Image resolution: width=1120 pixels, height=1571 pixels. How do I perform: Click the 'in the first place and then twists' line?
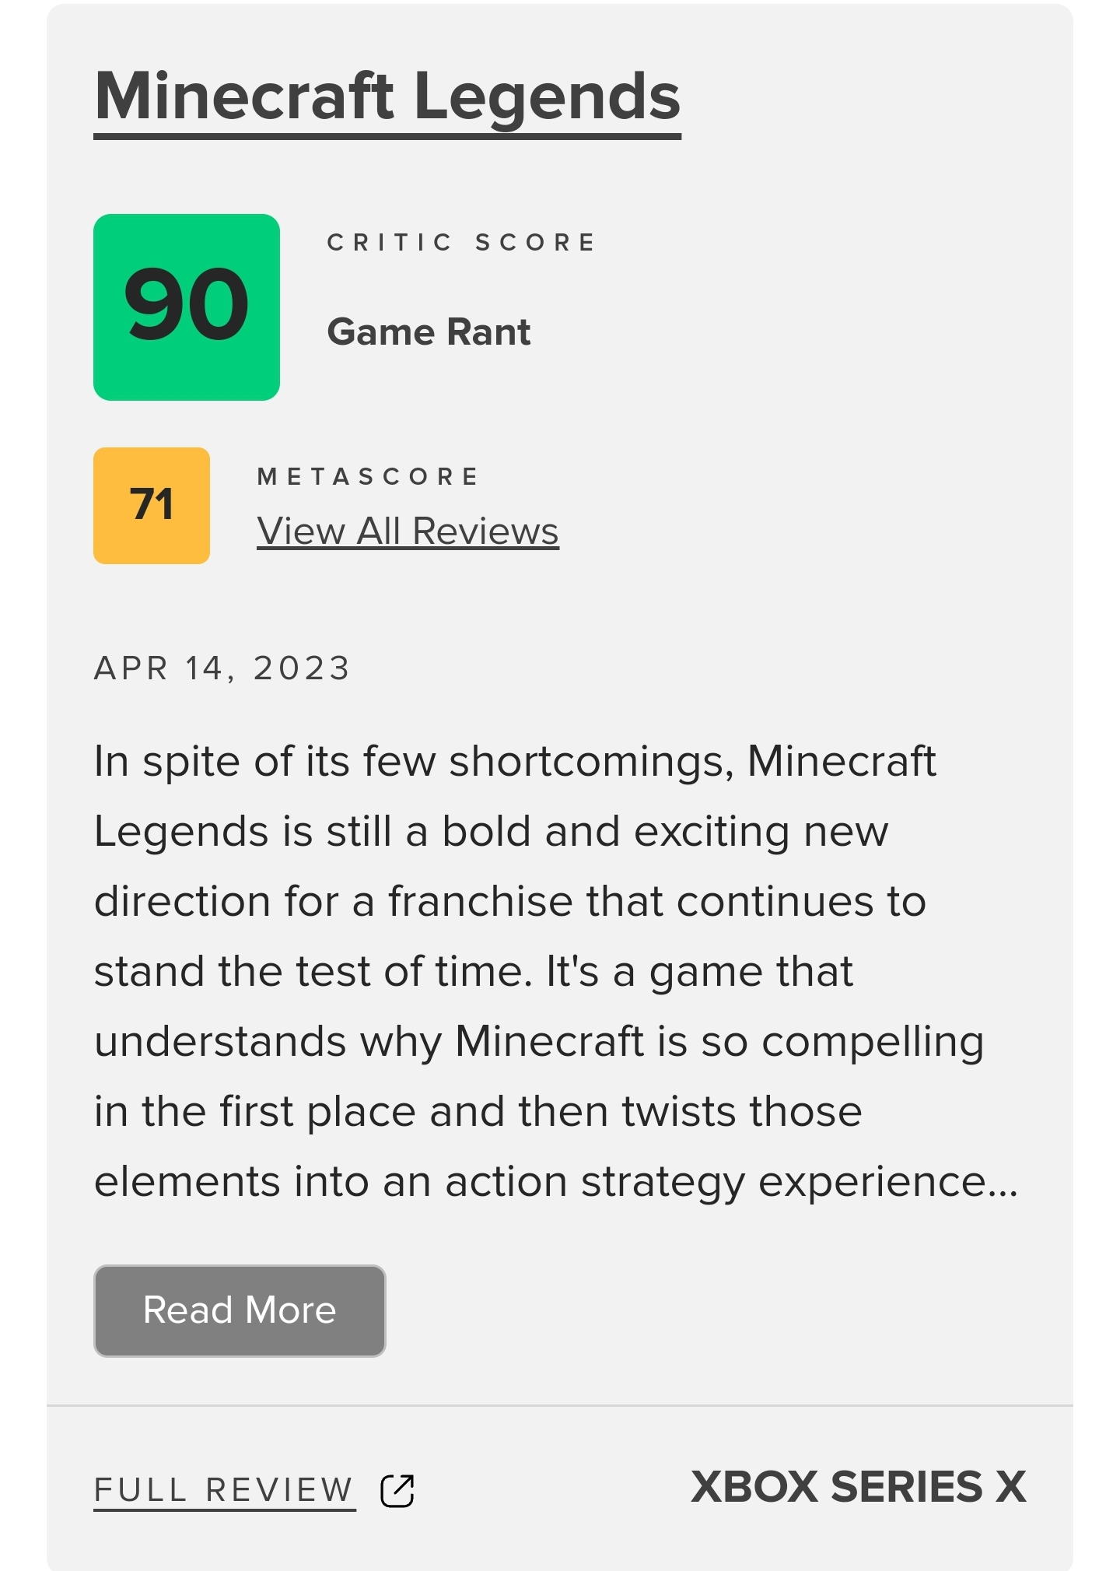coord(478,1112)
